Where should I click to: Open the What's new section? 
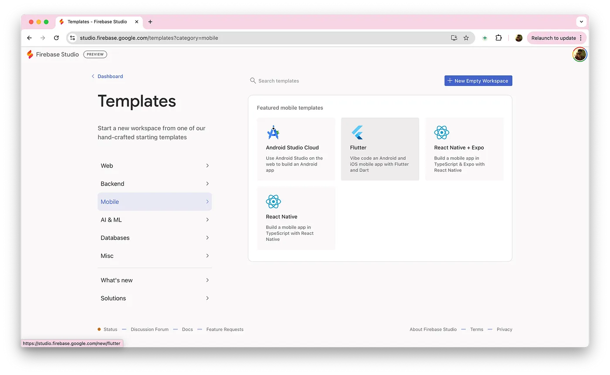(155, 280)
